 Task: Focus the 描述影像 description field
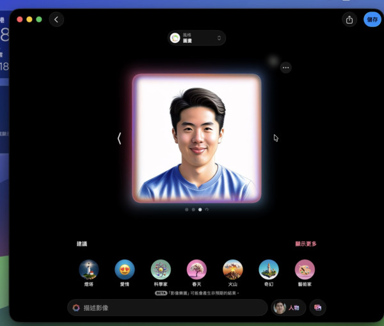click(x=168, y=307)
